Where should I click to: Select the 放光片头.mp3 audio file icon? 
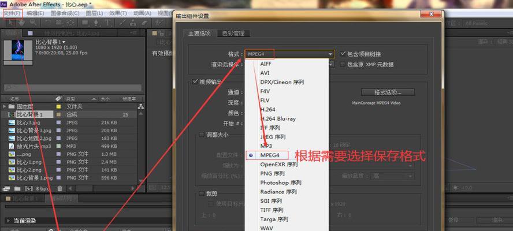point(12,146)
